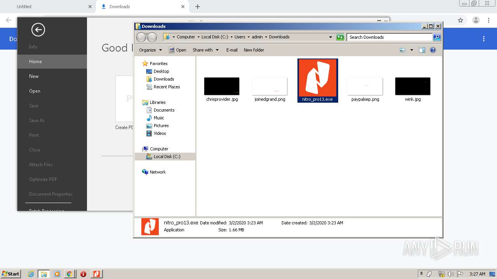Toggle the preview pane icon

(x=422, y=50)
